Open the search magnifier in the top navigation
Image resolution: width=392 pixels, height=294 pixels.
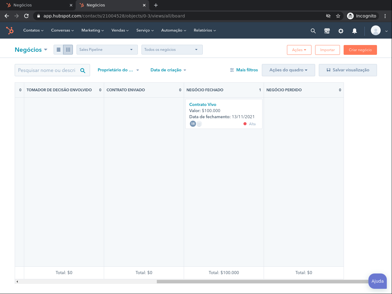pyautogui.click(x=313, y=31)
